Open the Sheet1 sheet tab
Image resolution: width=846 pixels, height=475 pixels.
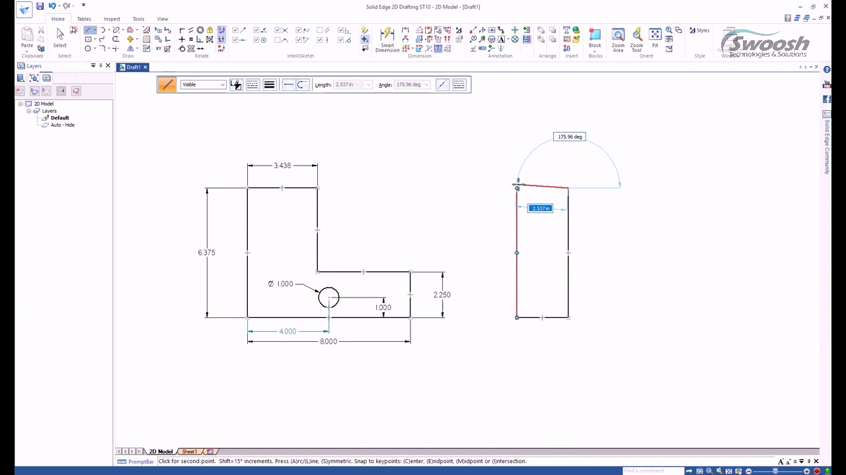190,451
